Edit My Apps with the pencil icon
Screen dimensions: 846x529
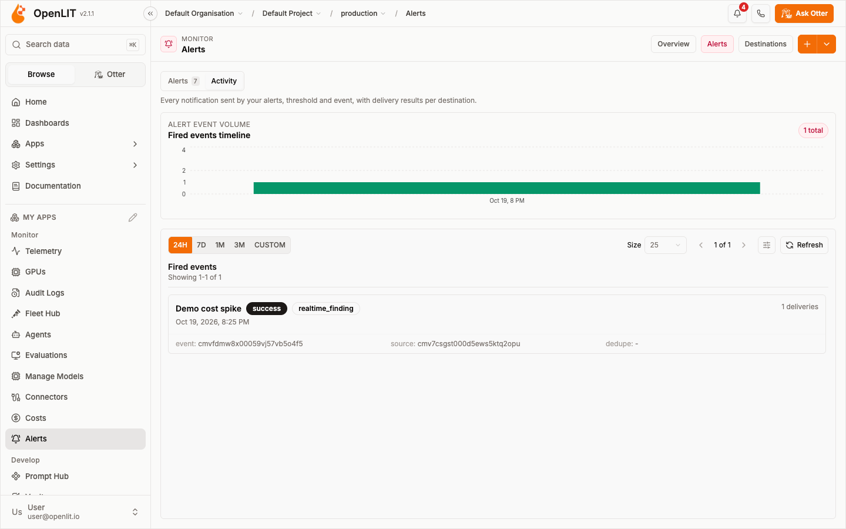pos(133,217)
